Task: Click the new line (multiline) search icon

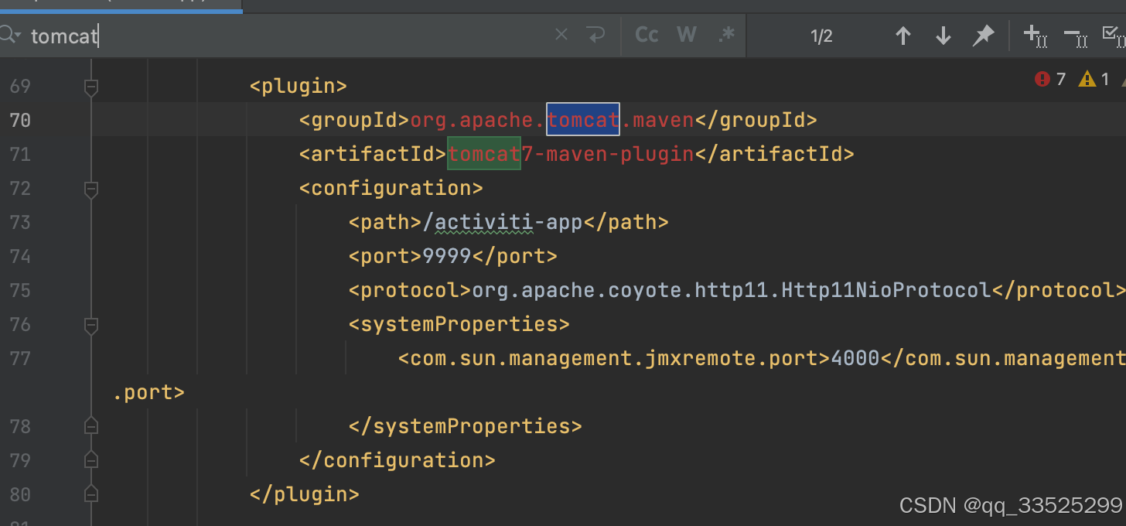Action: (595, 35)
